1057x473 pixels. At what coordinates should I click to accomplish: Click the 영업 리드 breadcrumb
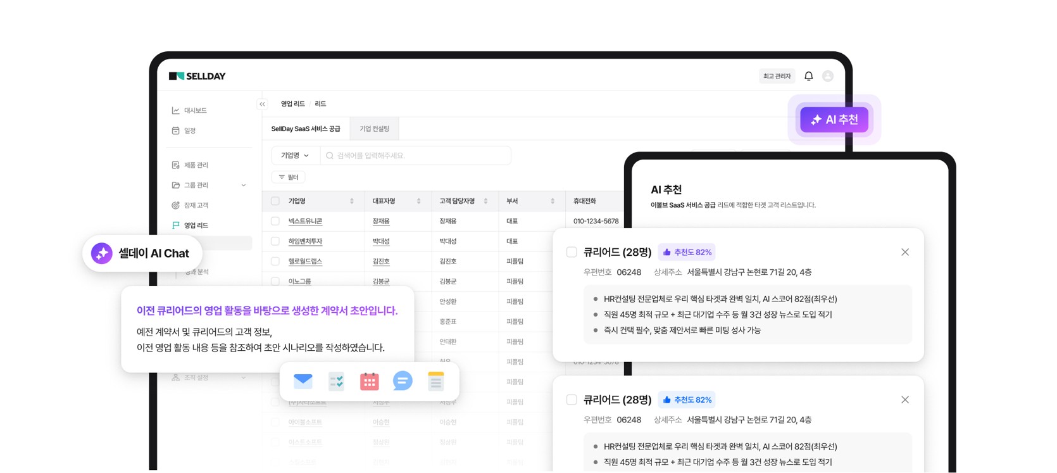(293, 104)
